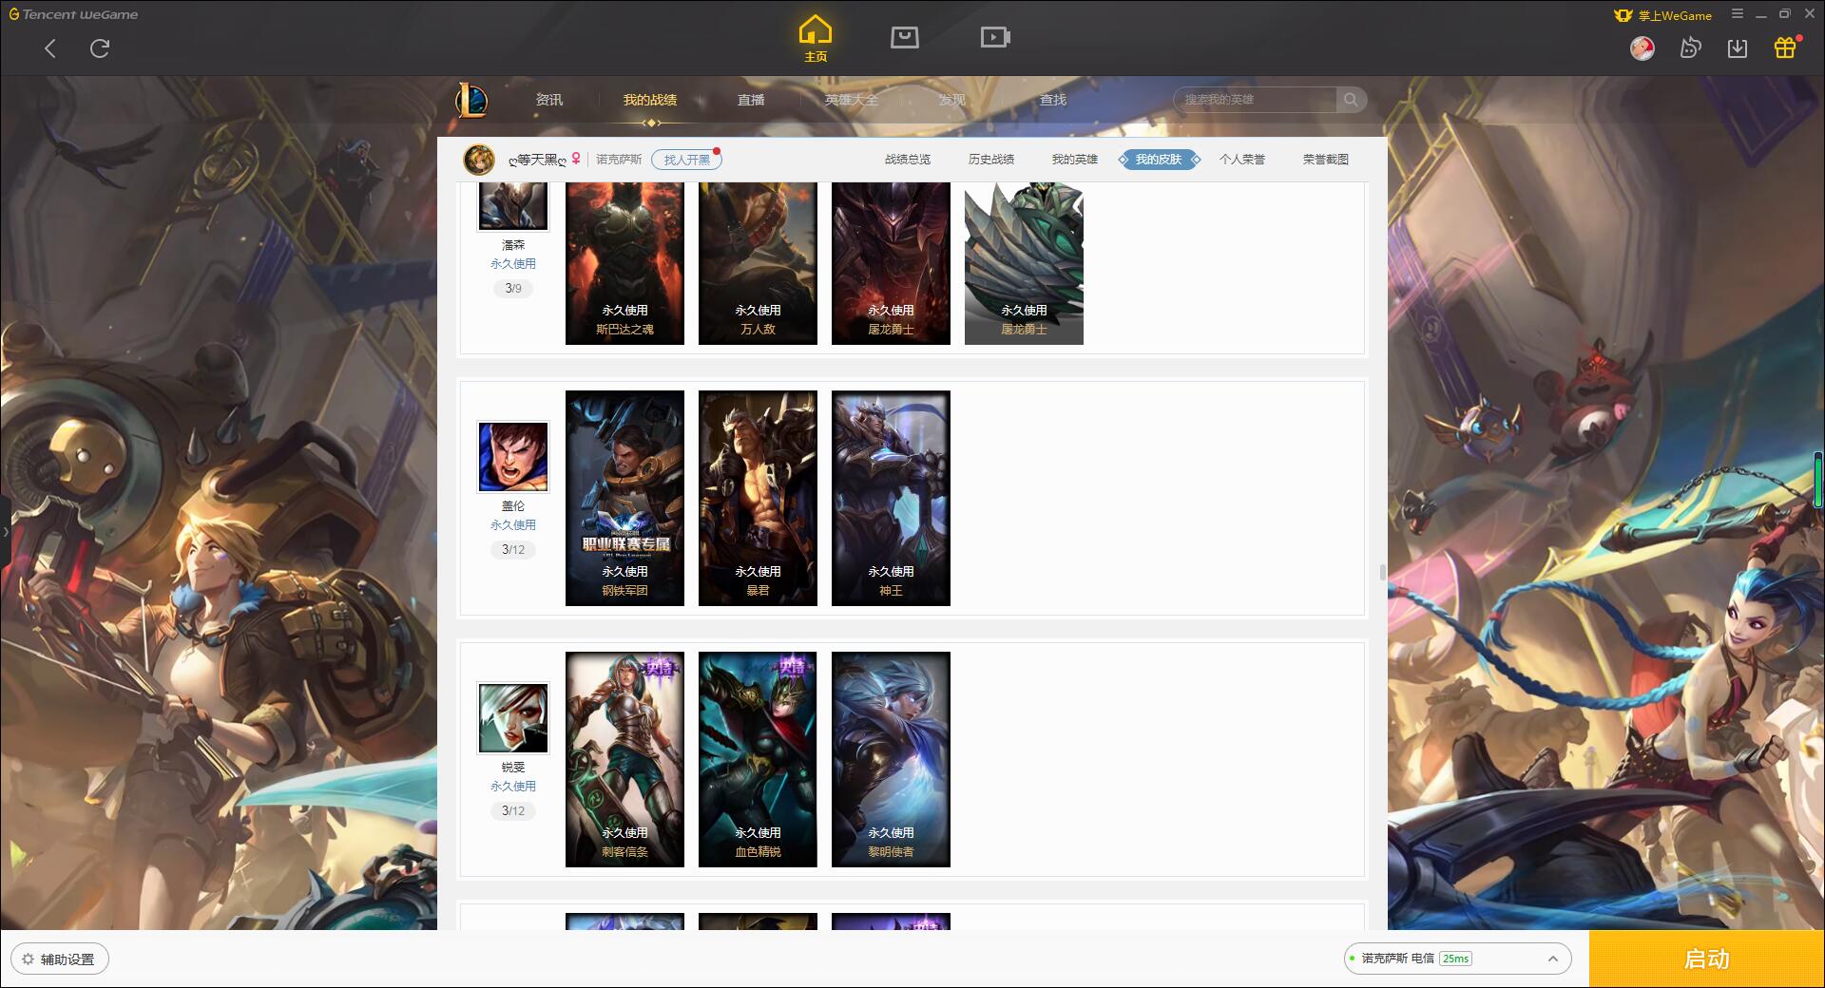
Task: Click the skins list scrollbar handle
Action: click(1382, 572)
